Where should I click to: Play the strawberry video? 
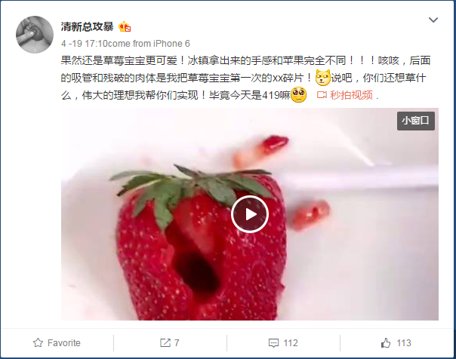click(x=250, y=214)
